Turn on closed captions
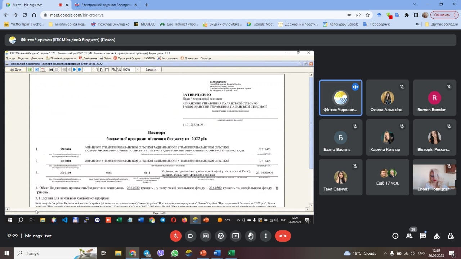Image resolution: width=461 pixels, height=259 pixels. pos(206,236)
